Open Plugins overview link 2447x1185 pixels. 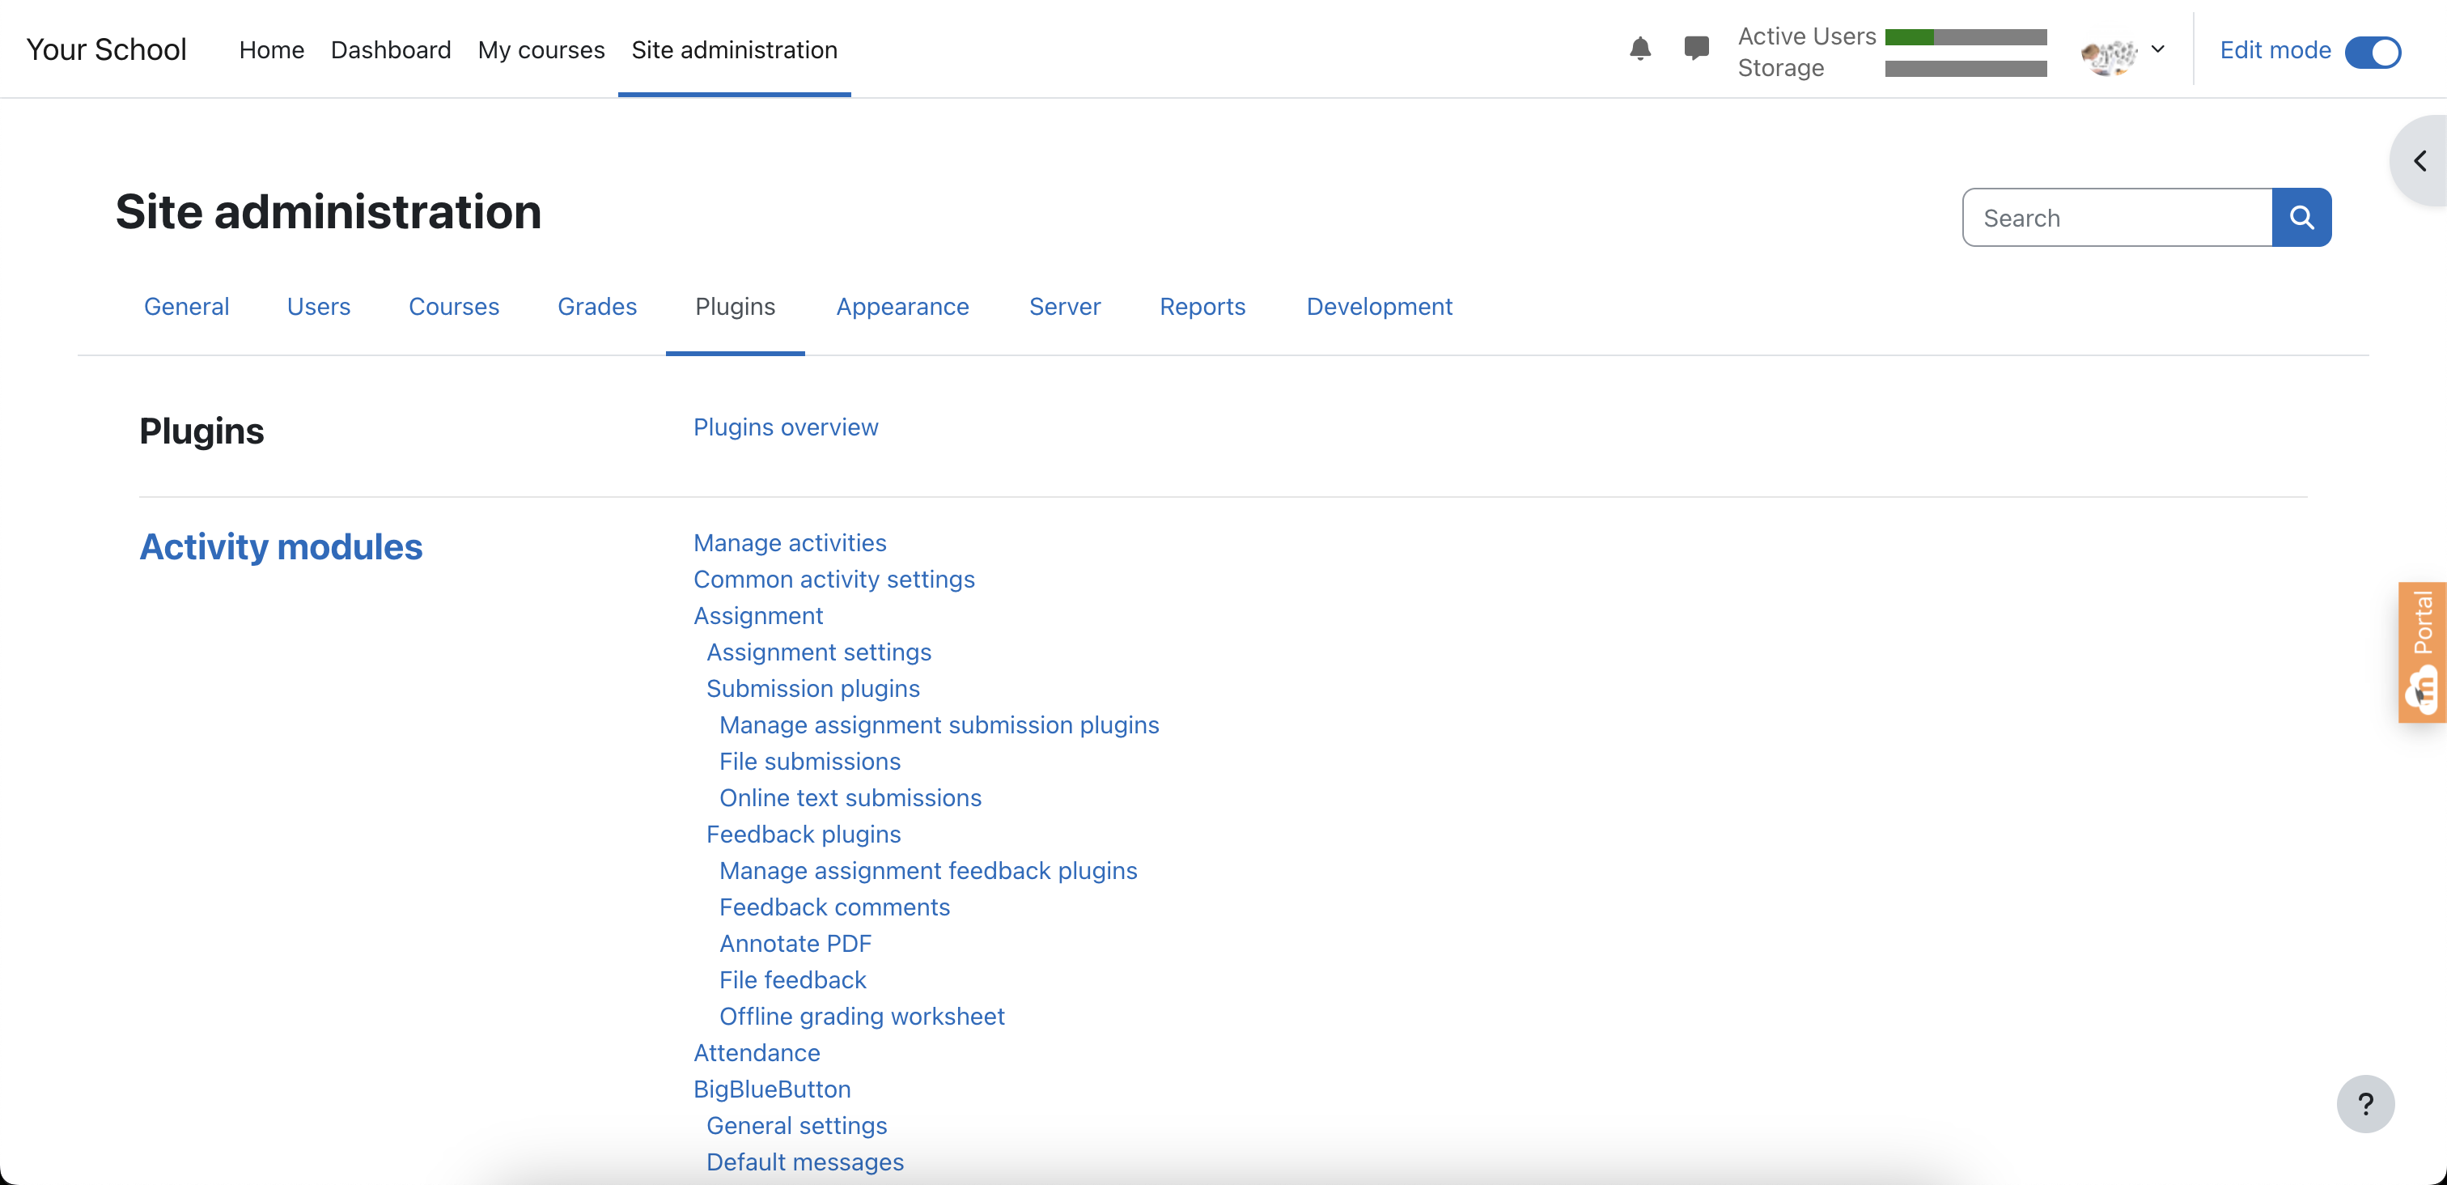pyautogui.click(x=786, y=427)
